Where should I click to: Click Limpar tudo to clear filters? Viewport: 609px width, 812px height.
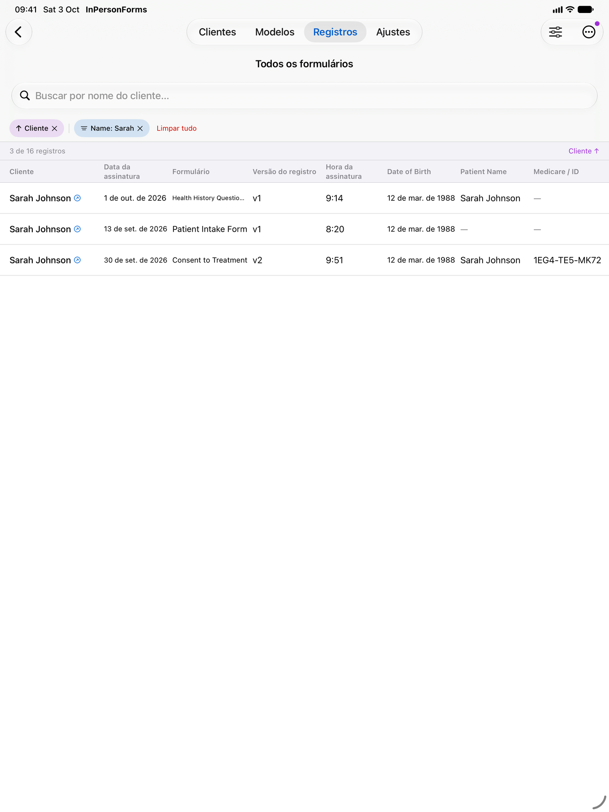click(x=177, y=128)
